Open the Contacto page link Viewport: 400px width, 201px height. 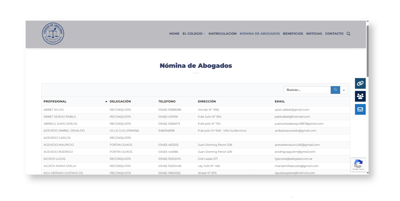pos(334,34)
